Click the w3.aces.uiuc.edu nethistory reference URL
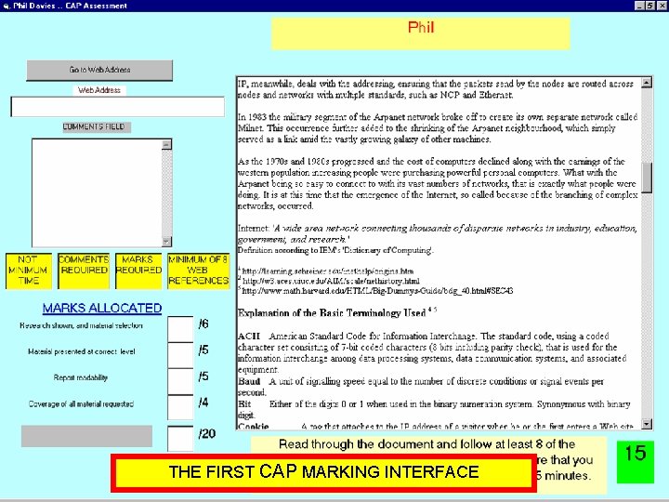The height and width of the screenshot is (502, 669). (331, 281)
